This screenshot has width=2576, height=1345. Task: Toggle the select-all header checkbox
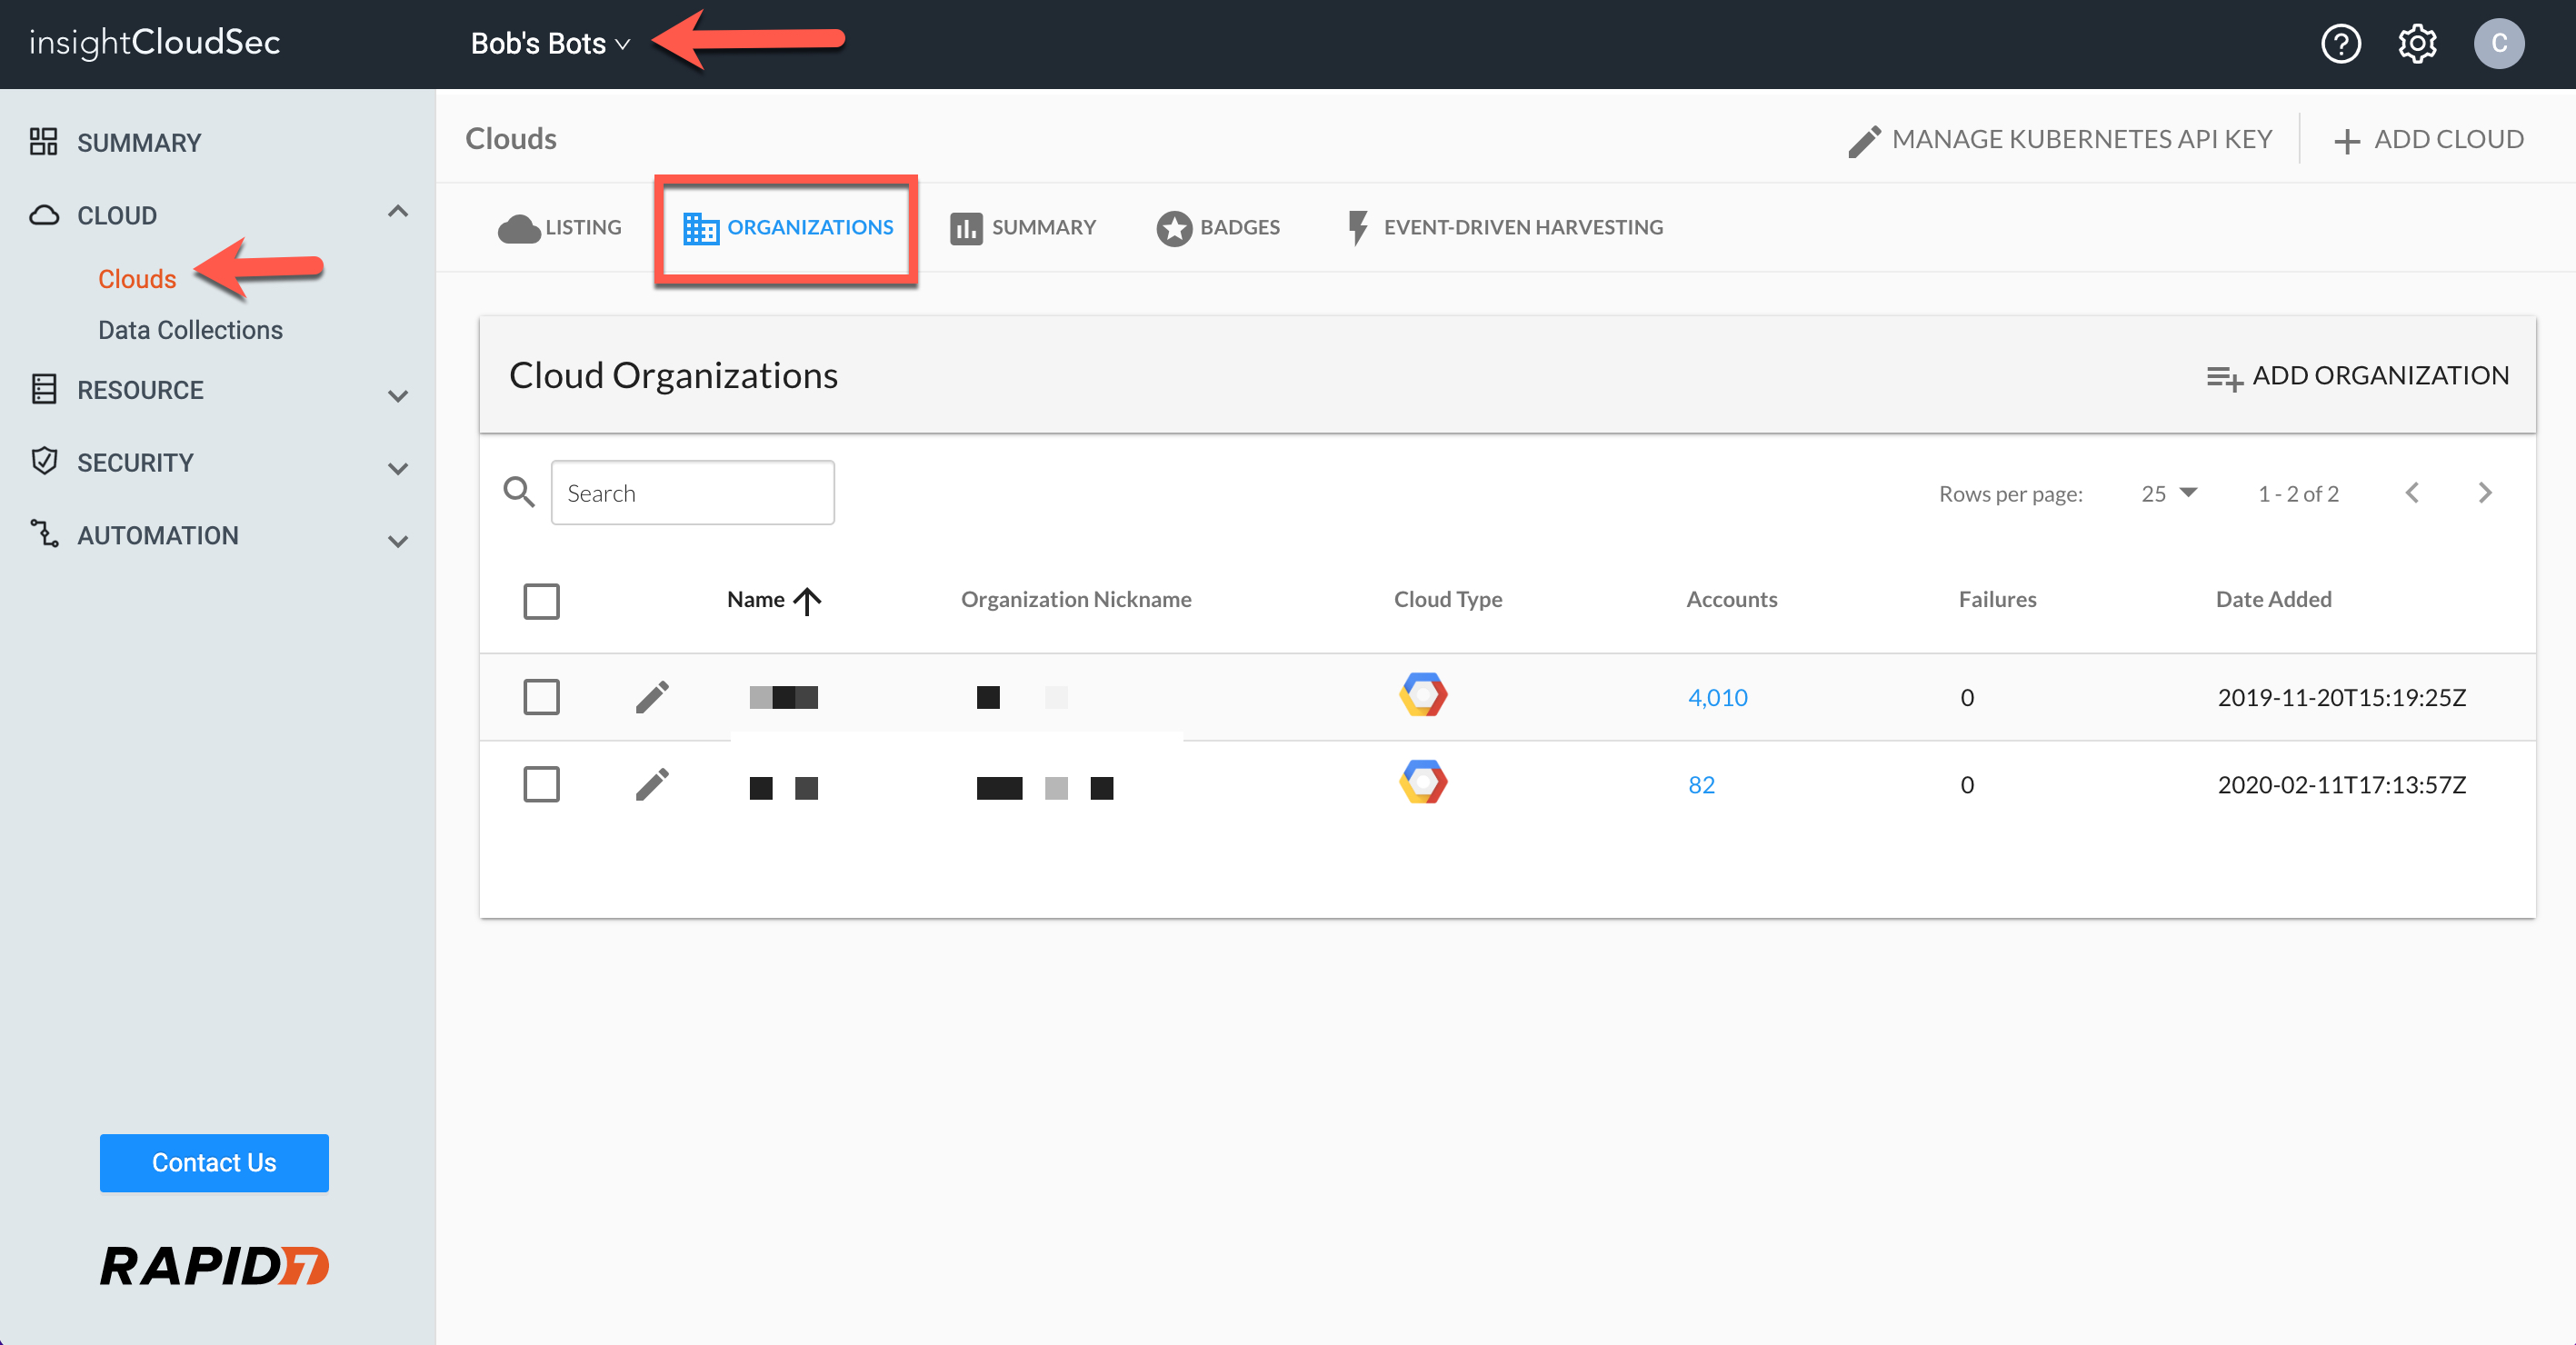click(541, 601)
